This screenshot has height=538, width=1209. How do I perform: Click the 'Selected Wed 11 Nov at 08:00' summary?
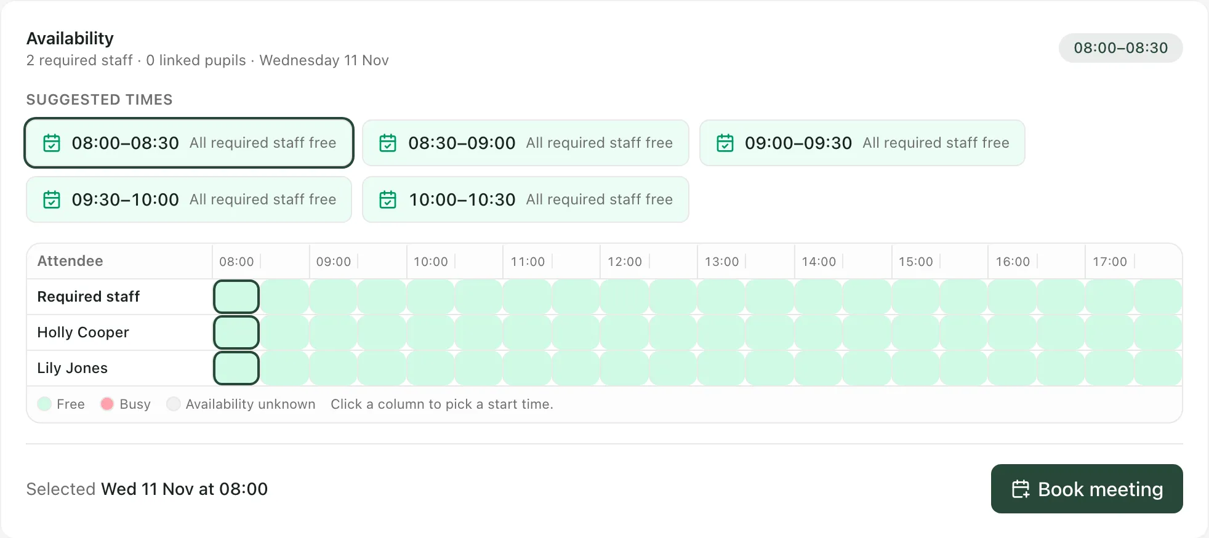147,489
